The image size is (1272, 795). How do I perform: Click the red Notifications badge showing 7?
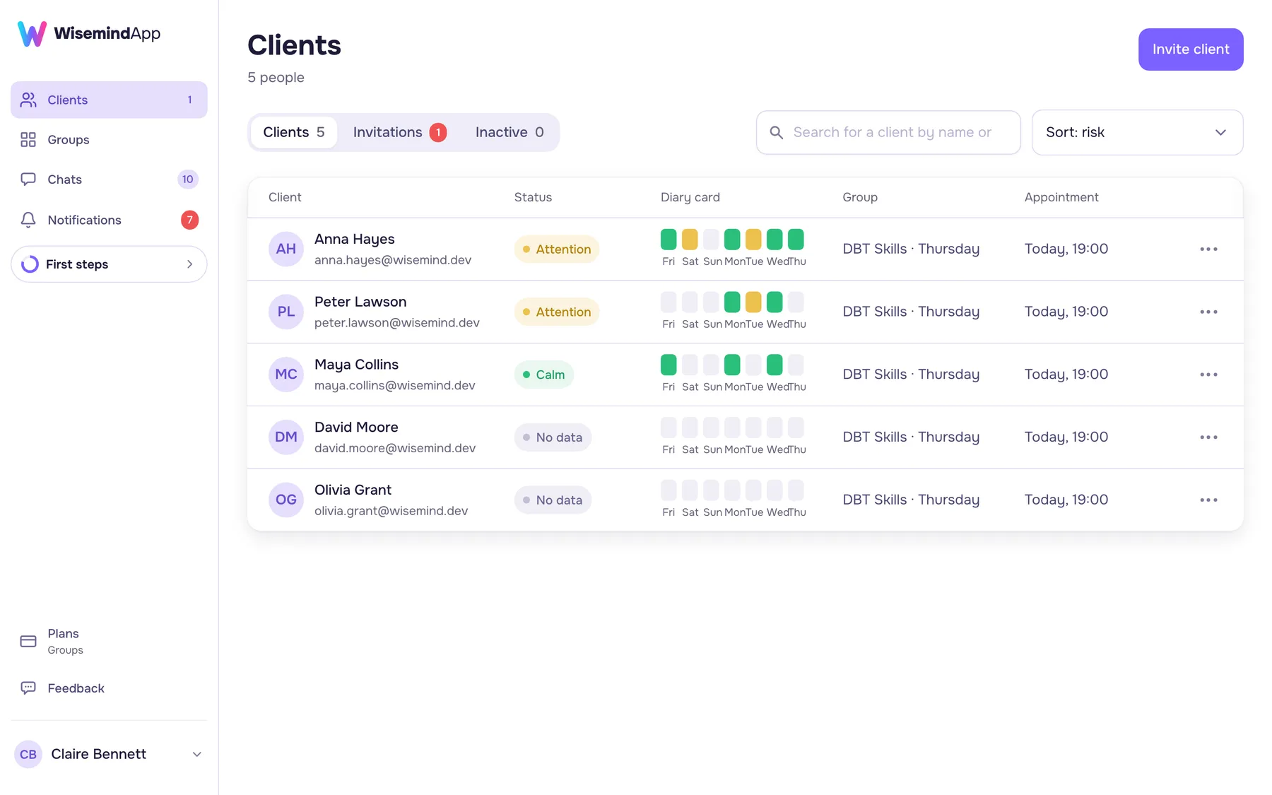coord(189,220)
